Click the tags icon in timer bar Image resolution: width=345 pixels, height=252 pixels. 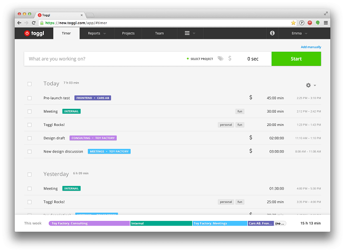point(220,59)
